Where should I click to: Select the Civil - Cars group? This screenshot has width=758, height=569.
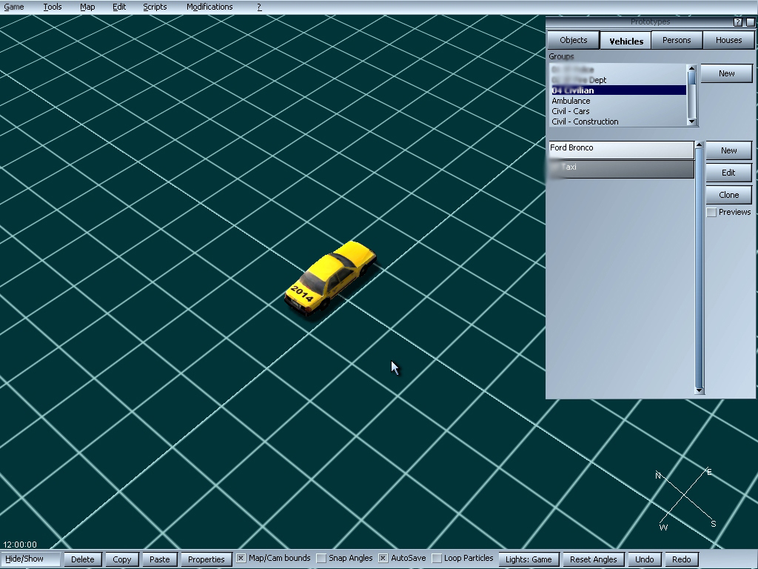[x=618, y=111]
